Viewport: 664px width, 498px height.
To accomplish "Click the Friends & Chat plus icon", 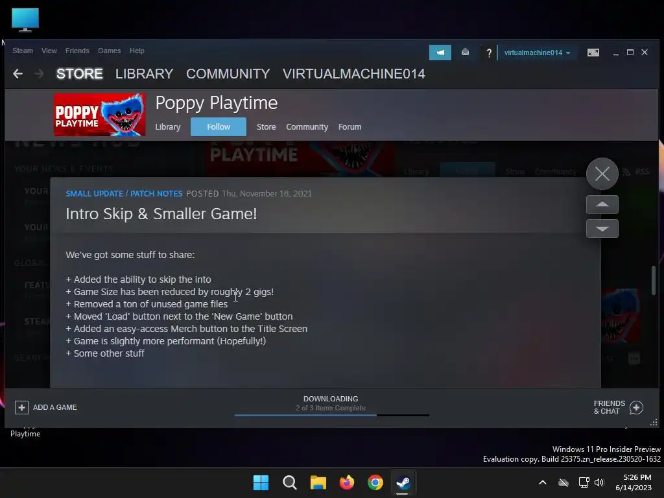I will coord(636,407).
